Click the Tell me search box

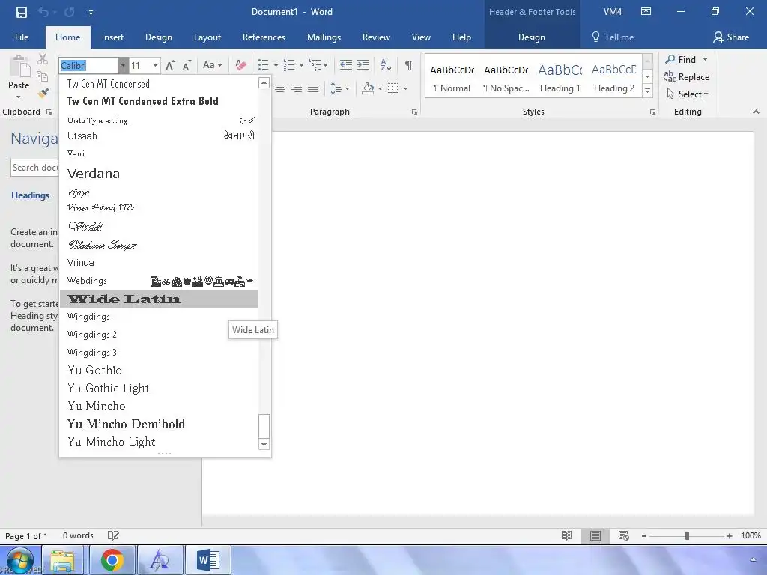pos(613,37)
